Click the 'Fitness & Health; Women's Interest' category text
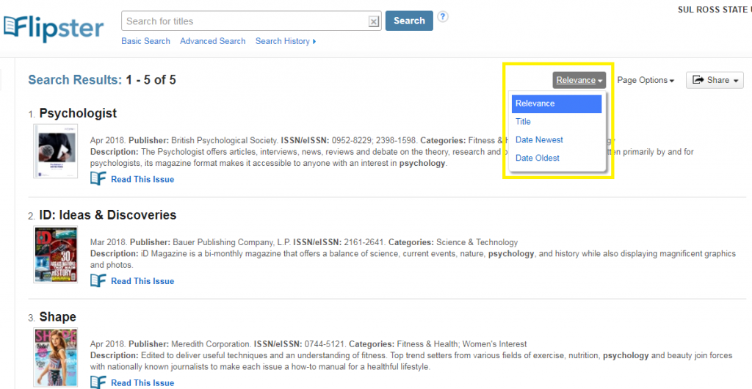The image size is (752, 389). [461, 344]
